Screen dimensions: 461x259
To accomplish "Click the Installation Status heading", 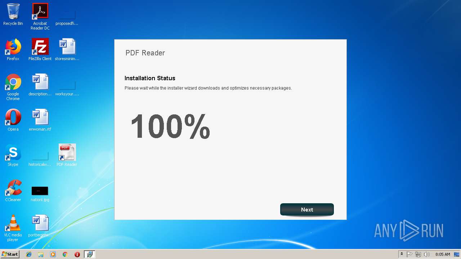I will point(150,78).
